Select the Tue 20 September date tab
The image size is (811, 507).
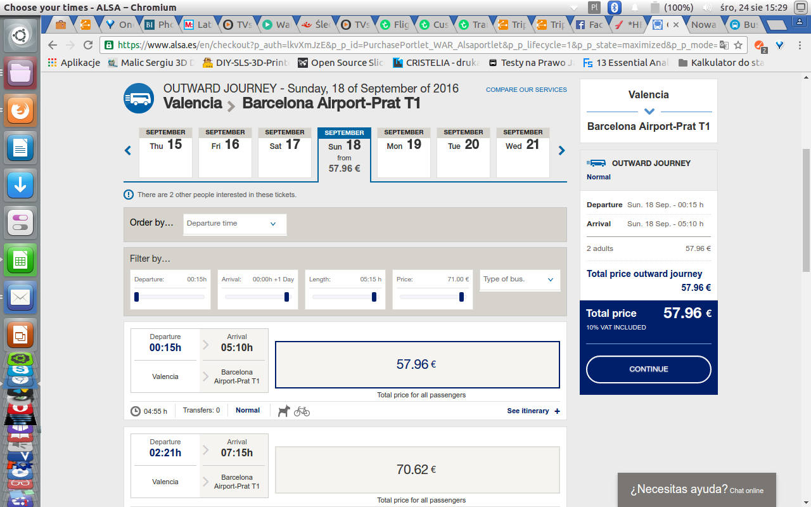463,152
